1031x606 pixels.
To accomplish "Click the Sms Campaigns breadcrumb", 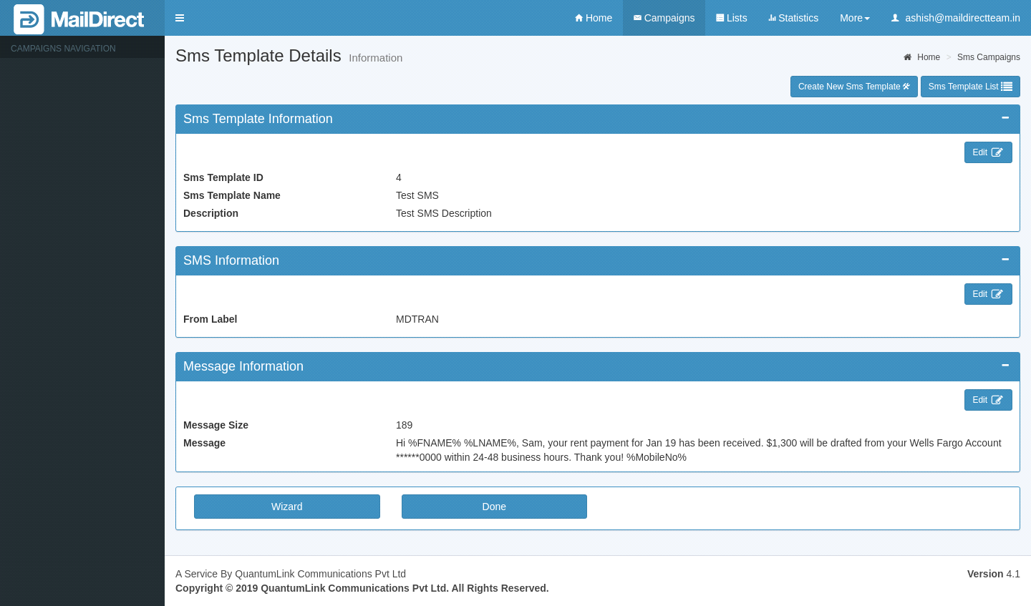I will tap(988, 57).
